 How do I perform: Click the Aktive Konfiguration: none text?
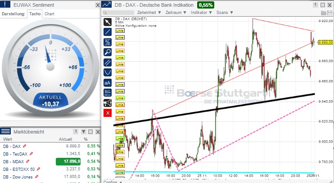(135, 26)
